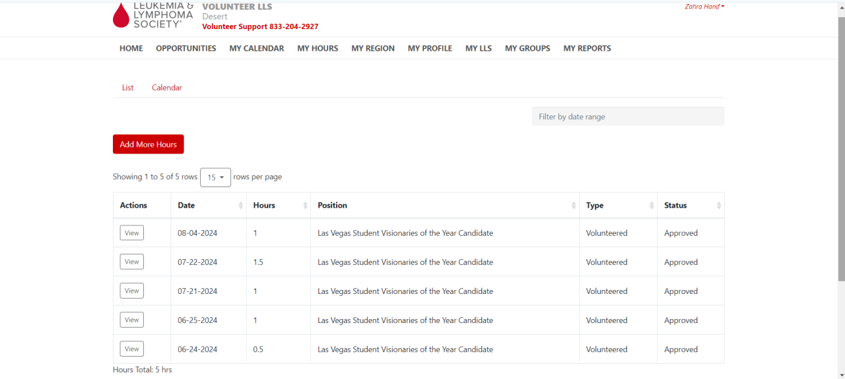Open the MY HOURS menu item

[x=318, y=48]
